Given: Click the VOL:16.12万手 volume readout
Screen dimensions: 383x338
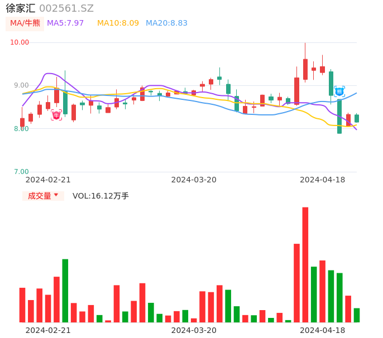Looking at the screenshot, I should pos(100,196).
